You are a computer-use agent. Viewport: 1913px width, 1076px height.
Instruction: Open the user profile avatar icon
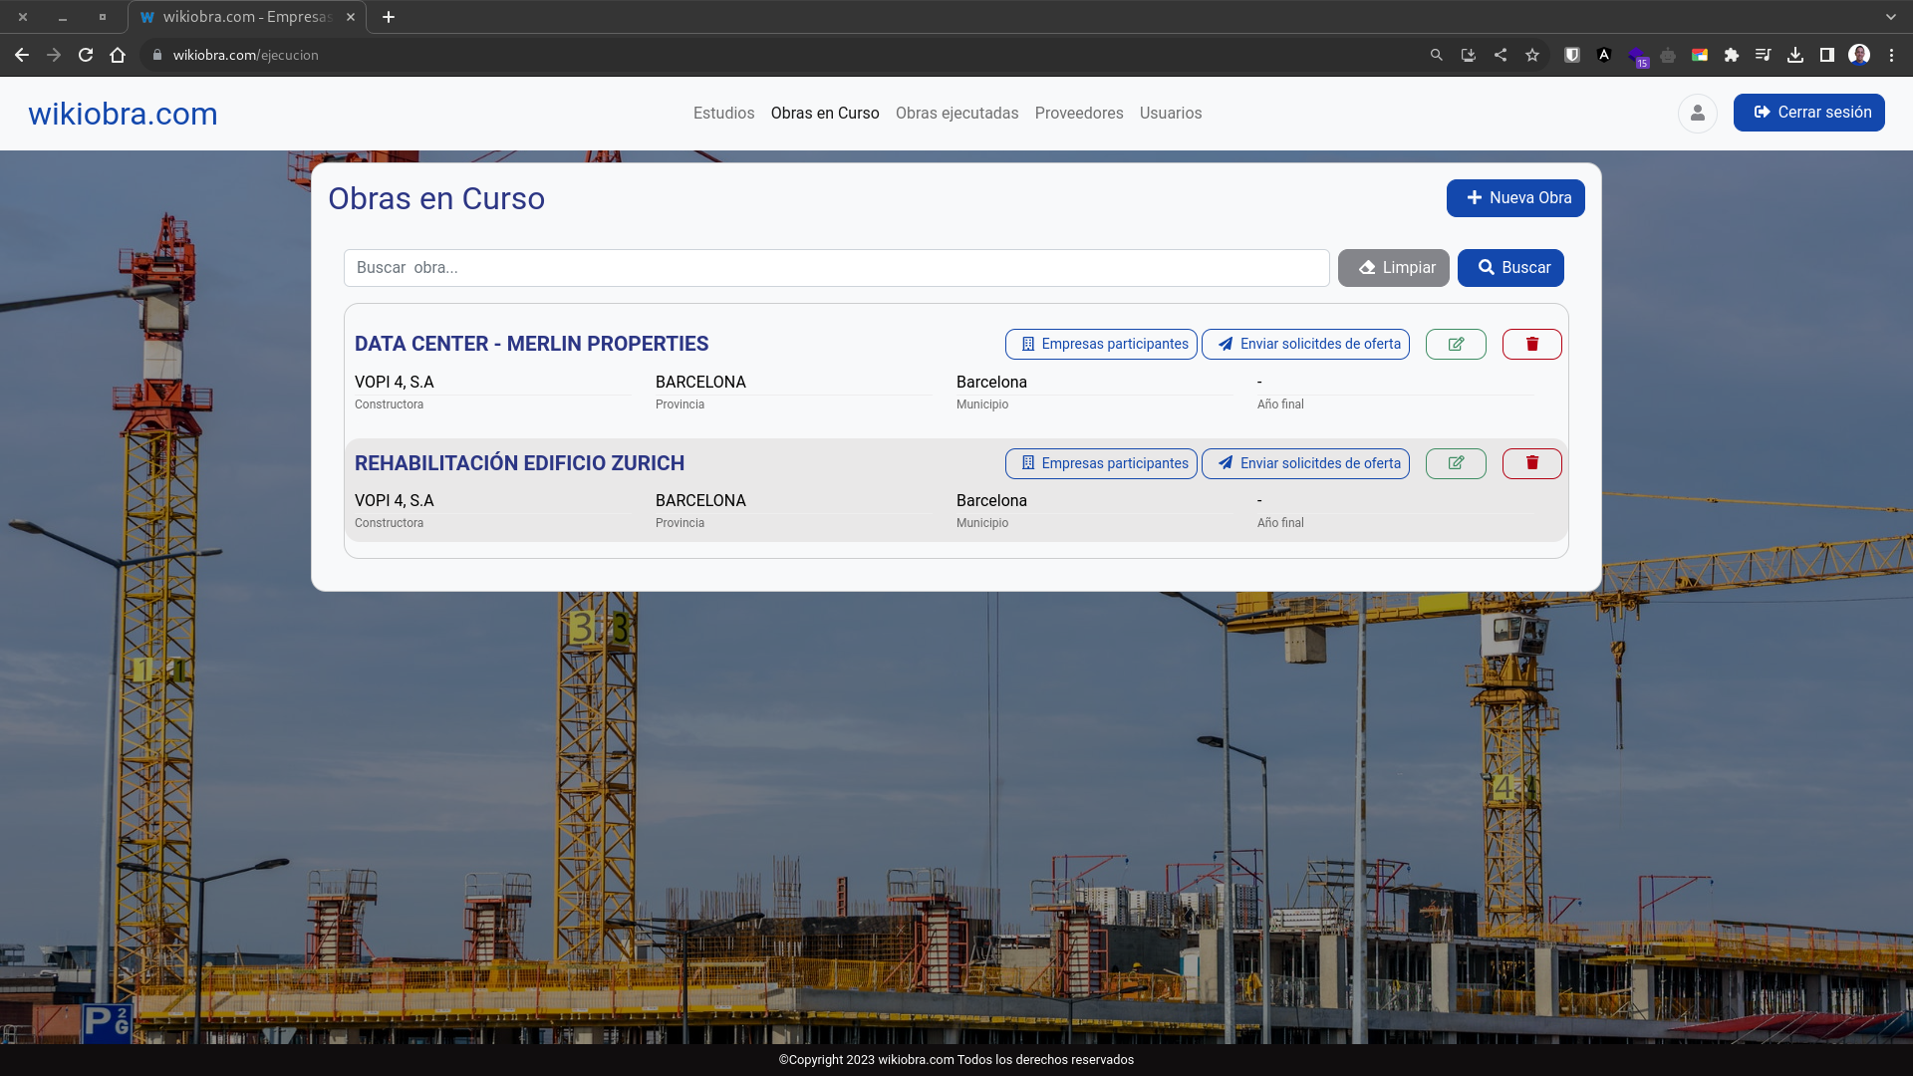point(1697,113)
